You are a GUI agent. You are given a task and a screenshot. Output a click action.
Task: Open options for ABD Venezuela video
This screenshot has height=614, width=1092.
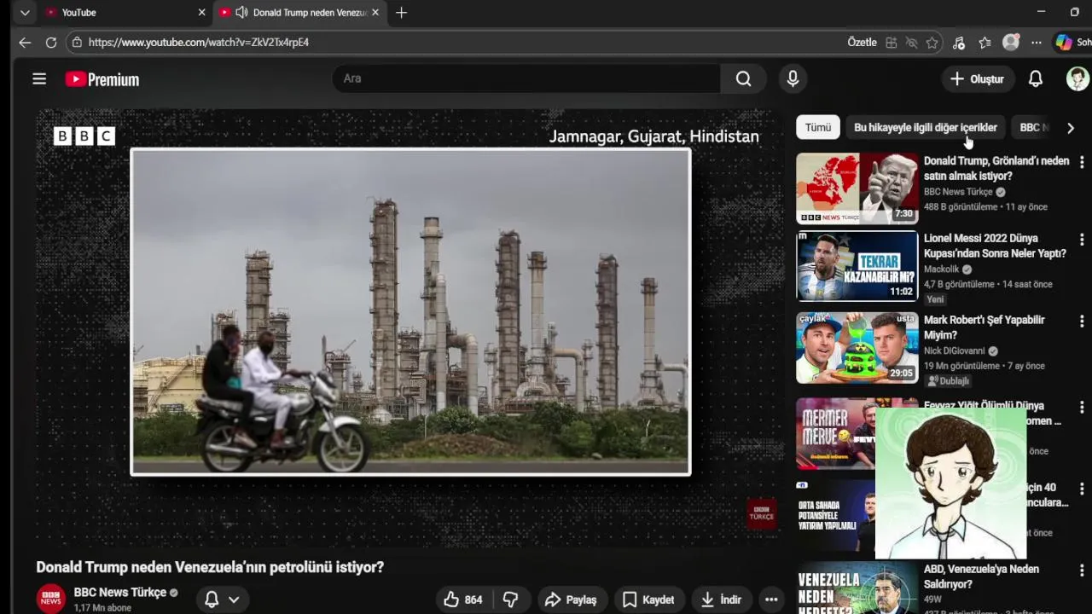click(x=1082, y=571)
